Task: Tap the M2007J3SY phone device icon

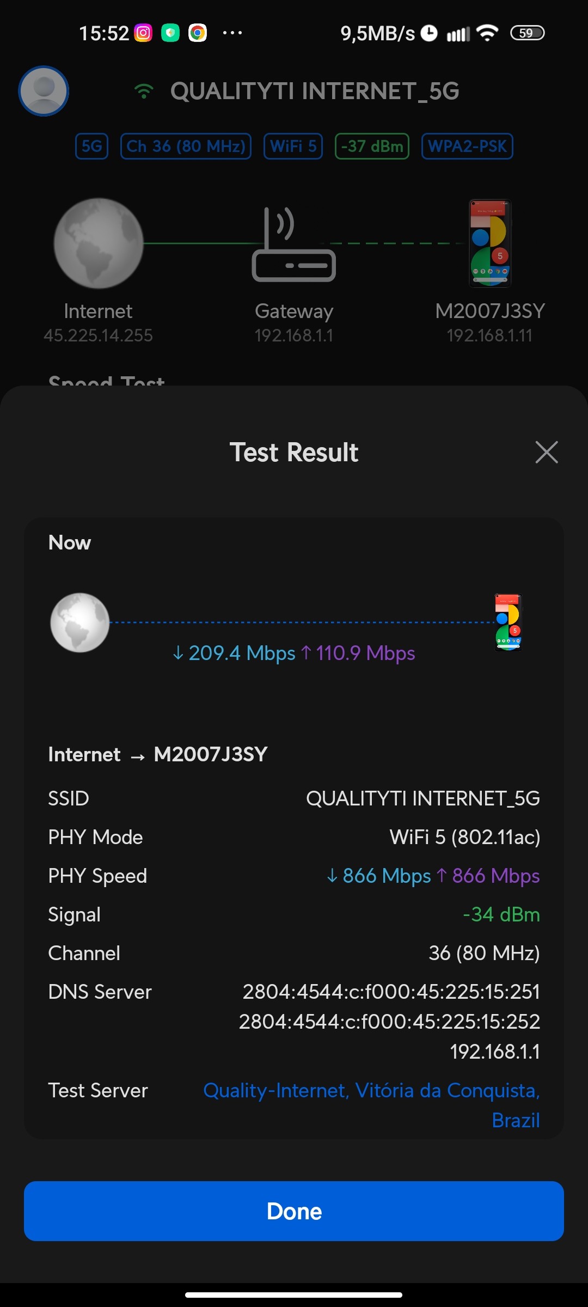Action: click(490, 243)
